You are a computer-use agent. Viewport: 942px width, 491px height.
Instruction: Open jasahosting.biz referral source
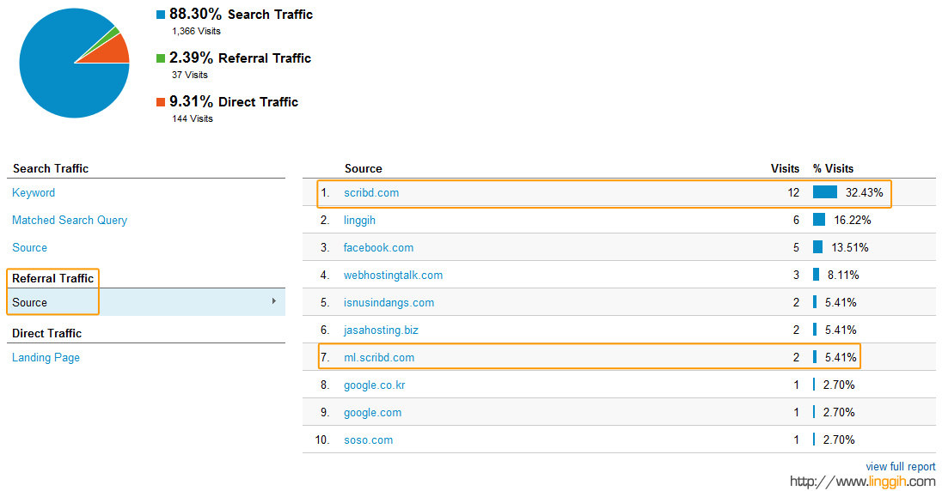(x=381, y=330)
